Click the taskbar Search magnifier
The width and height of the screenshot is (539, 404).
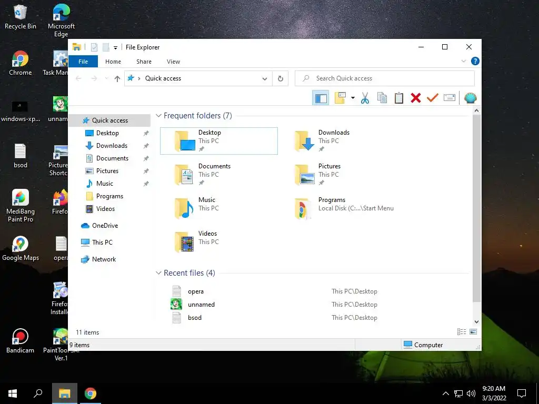pos(38,393)
